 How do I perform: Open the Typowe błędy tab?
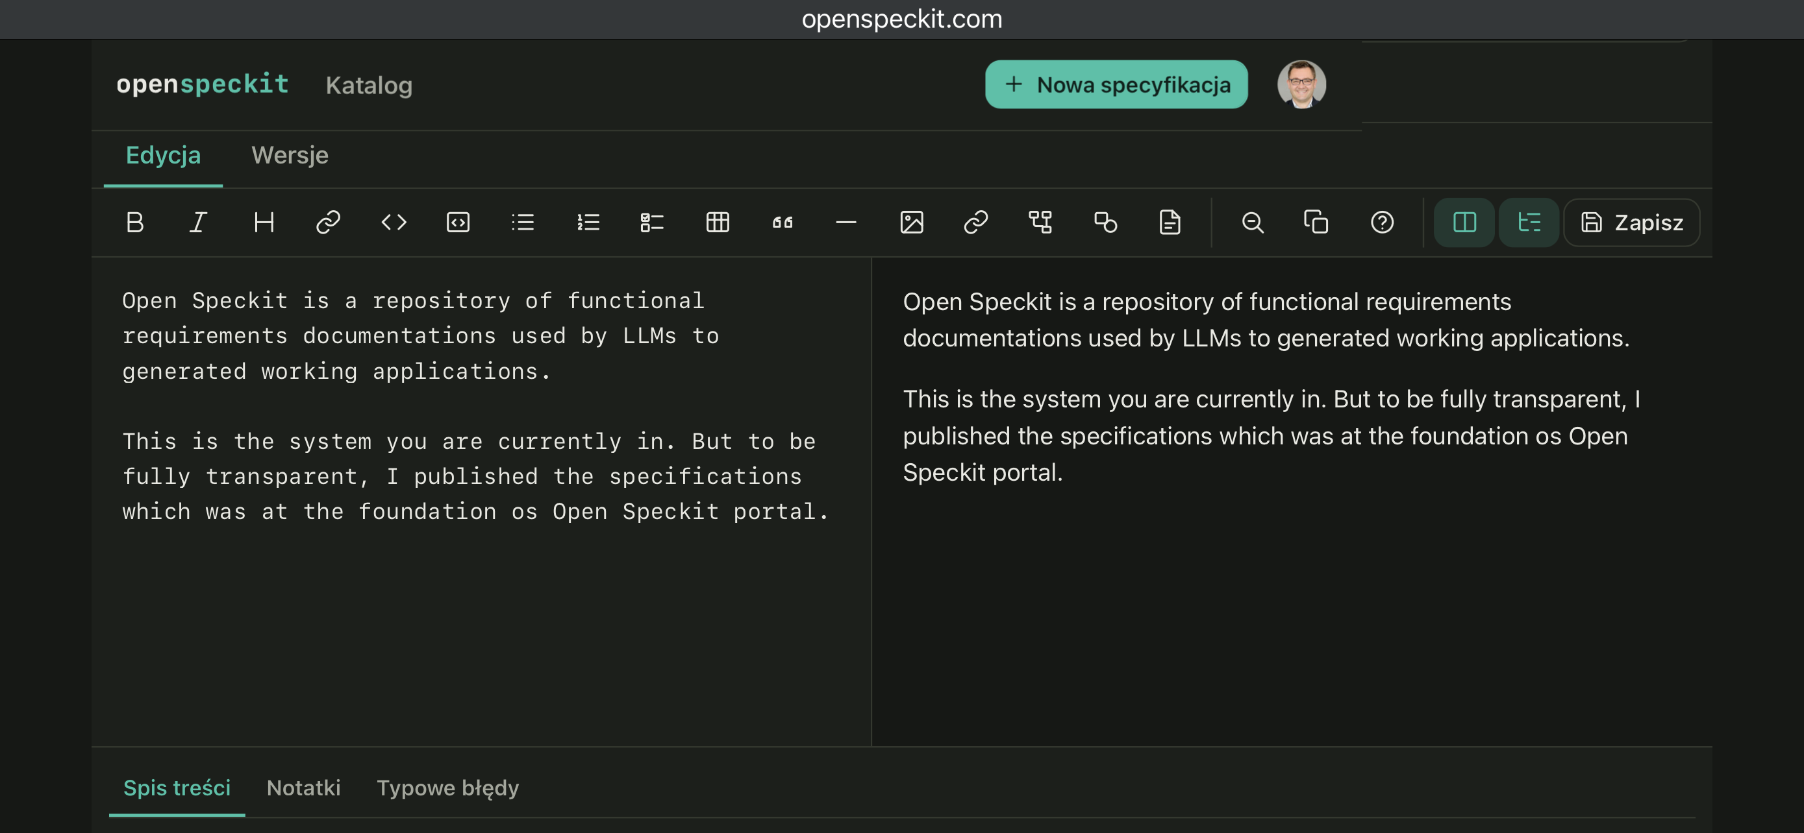tap(448, 788)
